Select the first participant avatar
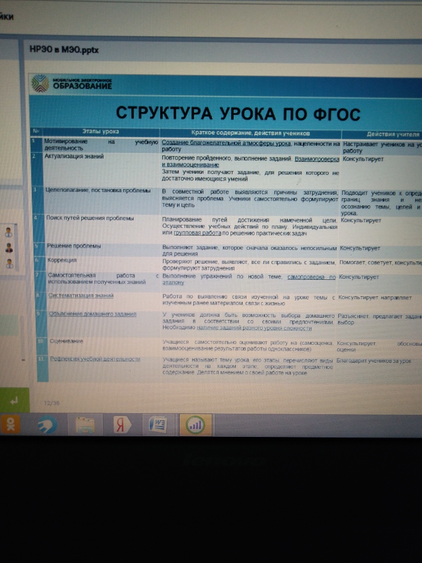The width and height of the screenshot is (422, 563). (x=9, y=232)
